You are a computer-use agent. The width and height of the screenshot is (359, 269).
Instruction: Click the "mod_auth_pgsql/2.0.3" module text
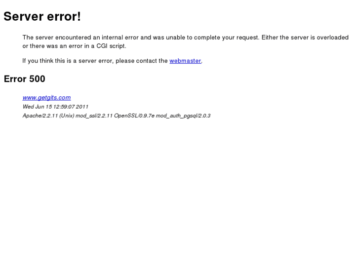click(x=183, y=115)
